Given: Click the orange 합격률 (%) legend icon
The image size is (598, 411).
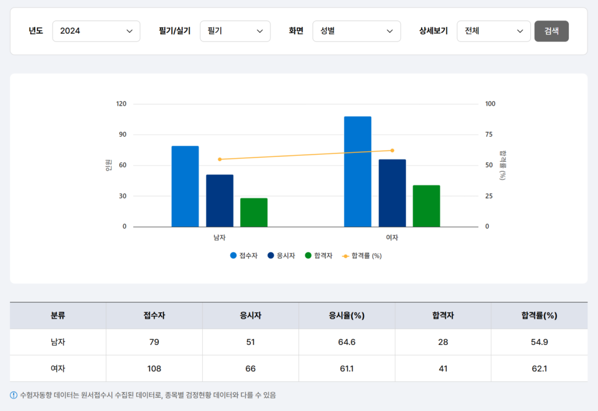Looking at the screenshot, I should tap(346, 255).
